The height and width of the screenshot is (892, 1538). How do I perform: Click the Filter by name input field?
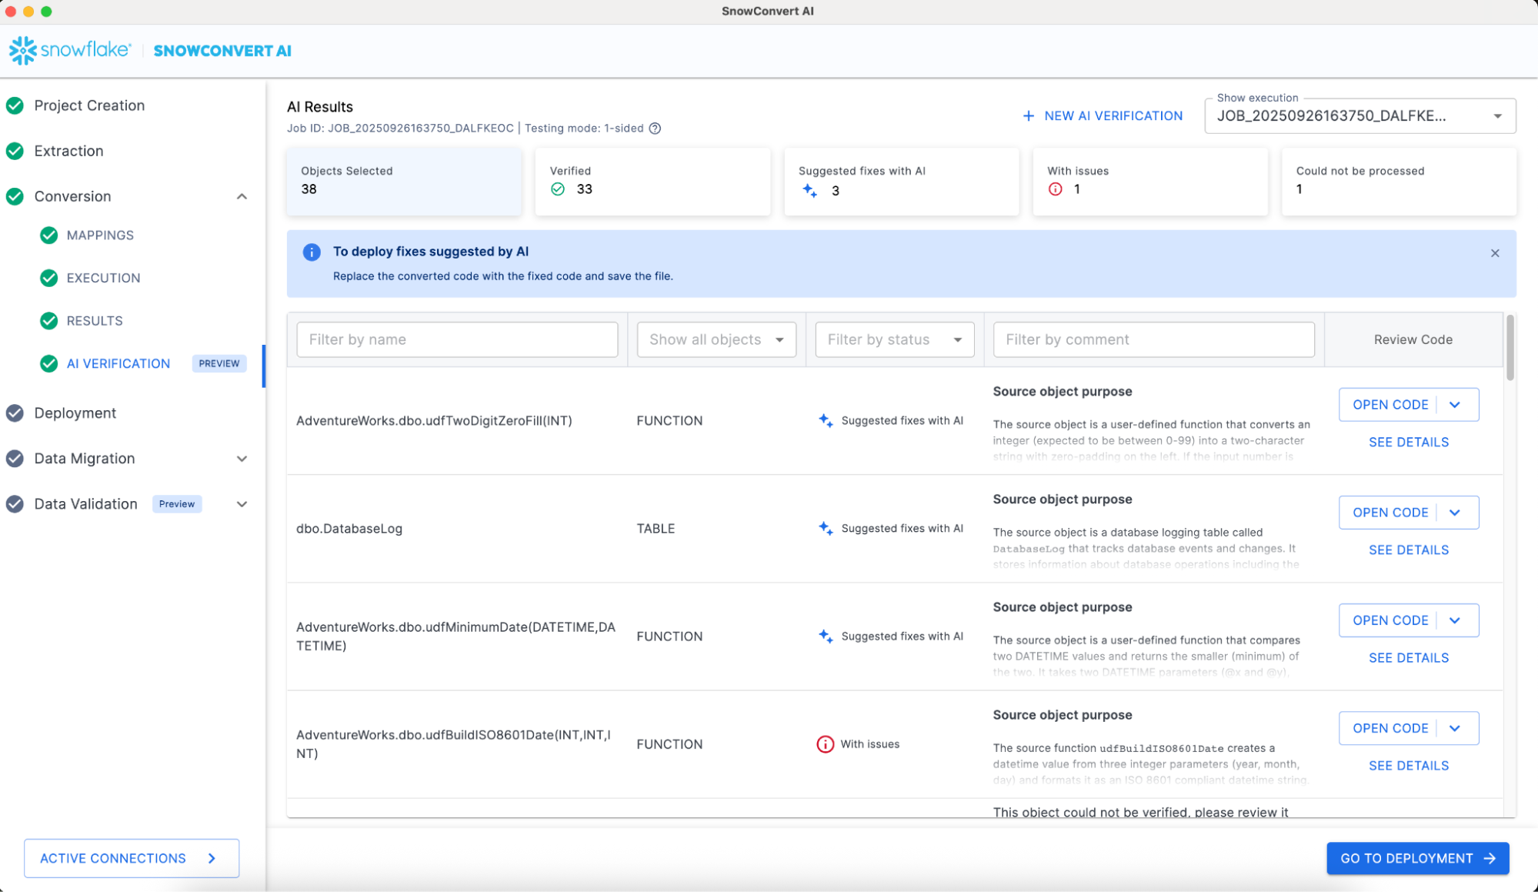coord(457,339)
